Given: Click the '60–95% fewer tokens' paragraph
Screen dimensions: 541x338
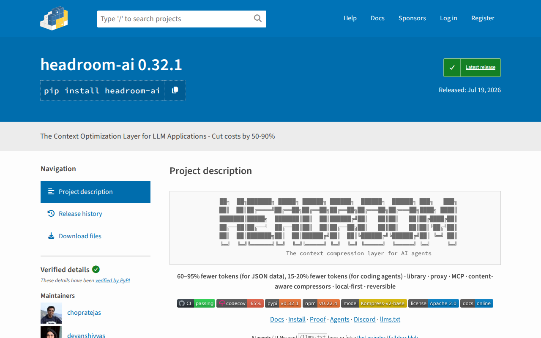Looking at the screenshot, I should (x=335, y=281).
